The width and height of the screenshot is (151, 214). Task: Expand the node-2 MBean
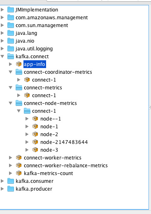point(27,134)
